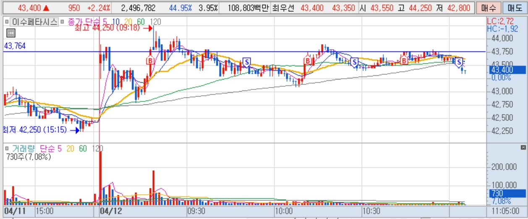Toggle the square marker beside 이수페타시스
Image resolution: width=528 pixels, height=219 pixels.
pos(7,22)
